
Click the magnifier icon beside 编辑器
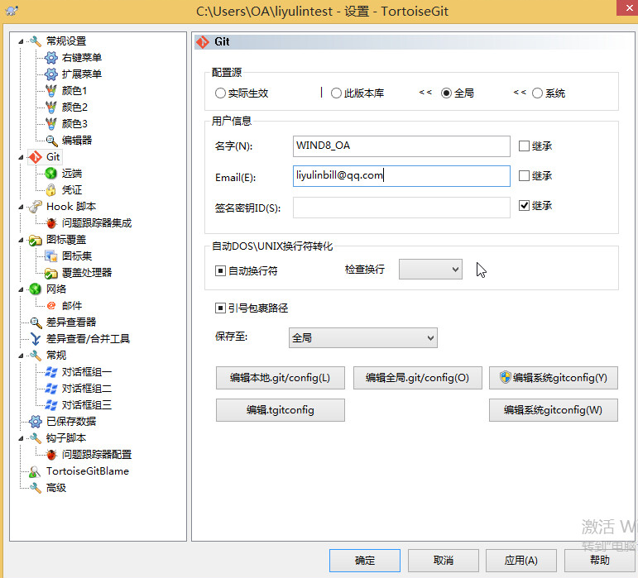click(50, 141)
